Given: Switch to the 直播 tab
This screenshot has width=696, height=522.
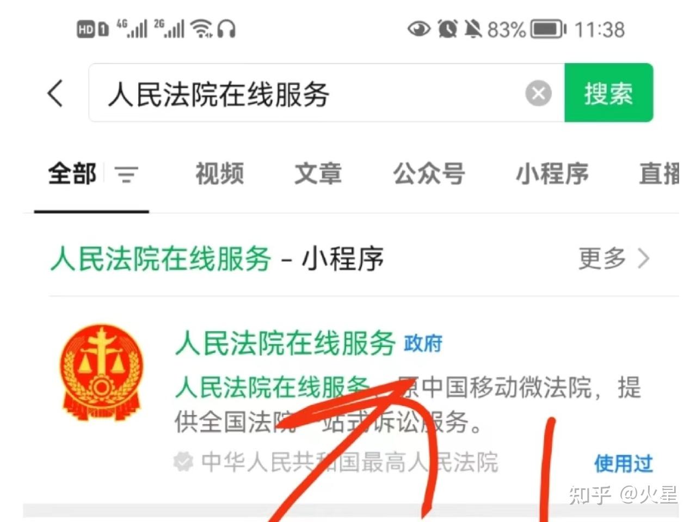Looking at the screenshot, I should [x=660, y=174].
